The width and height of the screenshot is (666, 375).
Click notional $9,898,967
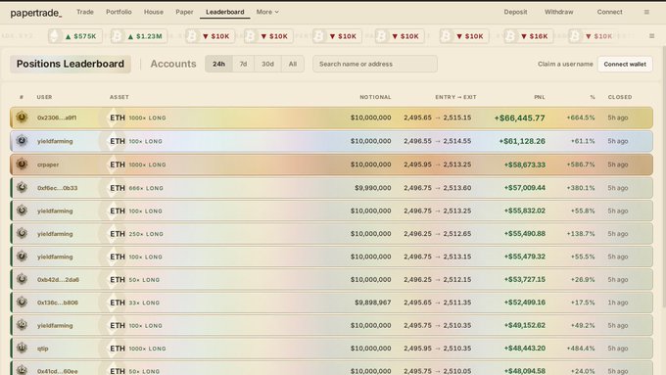pos(373,303)
